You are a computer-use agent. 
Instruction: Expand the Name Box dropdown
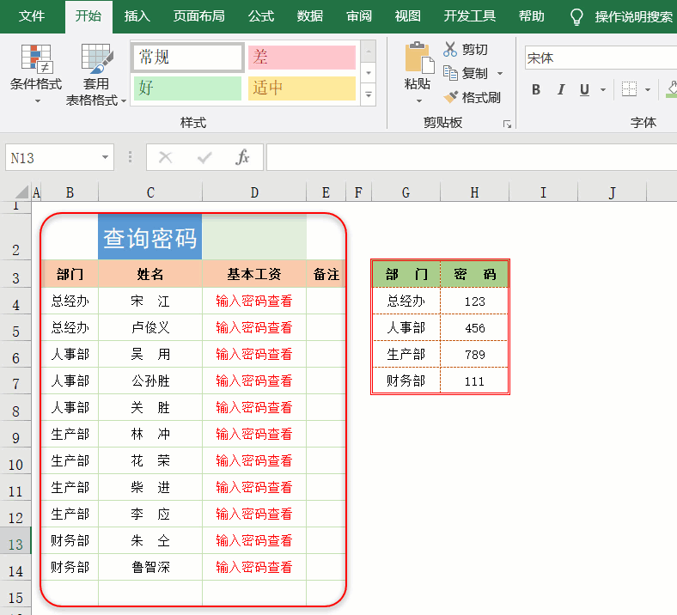[105, 157]
